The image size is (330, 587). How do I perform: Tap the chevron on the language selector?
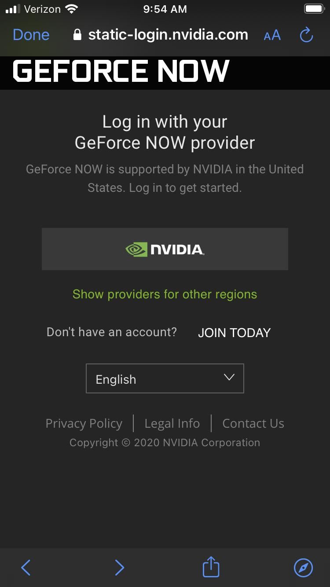228,378
